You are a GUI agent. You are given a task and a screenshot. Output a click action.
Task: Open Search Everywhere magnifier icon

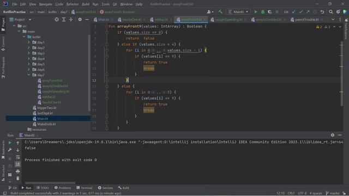point(331,12)
